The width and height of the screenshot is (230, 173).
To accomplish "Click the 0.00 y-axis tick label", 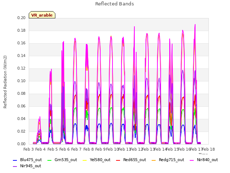I will 21,144.
